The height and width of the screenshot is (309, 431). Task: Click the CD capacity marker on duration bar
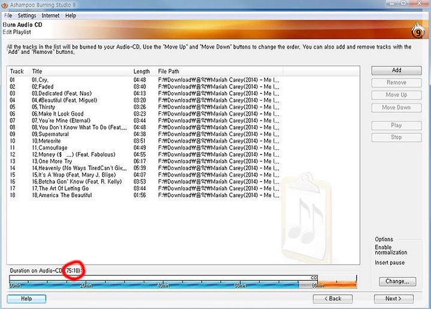tap(314, 278)
